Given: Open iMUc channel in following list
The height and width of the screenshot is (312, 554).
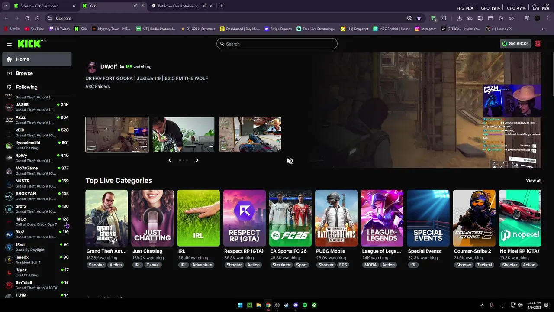Looking at the screenshot, I should (37, 221).
